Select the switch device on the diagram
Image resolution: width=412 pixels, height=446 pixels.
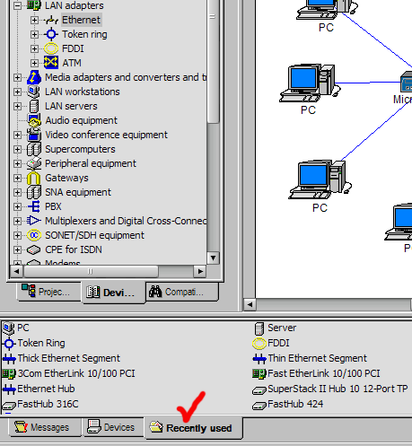tap(407, 82)
